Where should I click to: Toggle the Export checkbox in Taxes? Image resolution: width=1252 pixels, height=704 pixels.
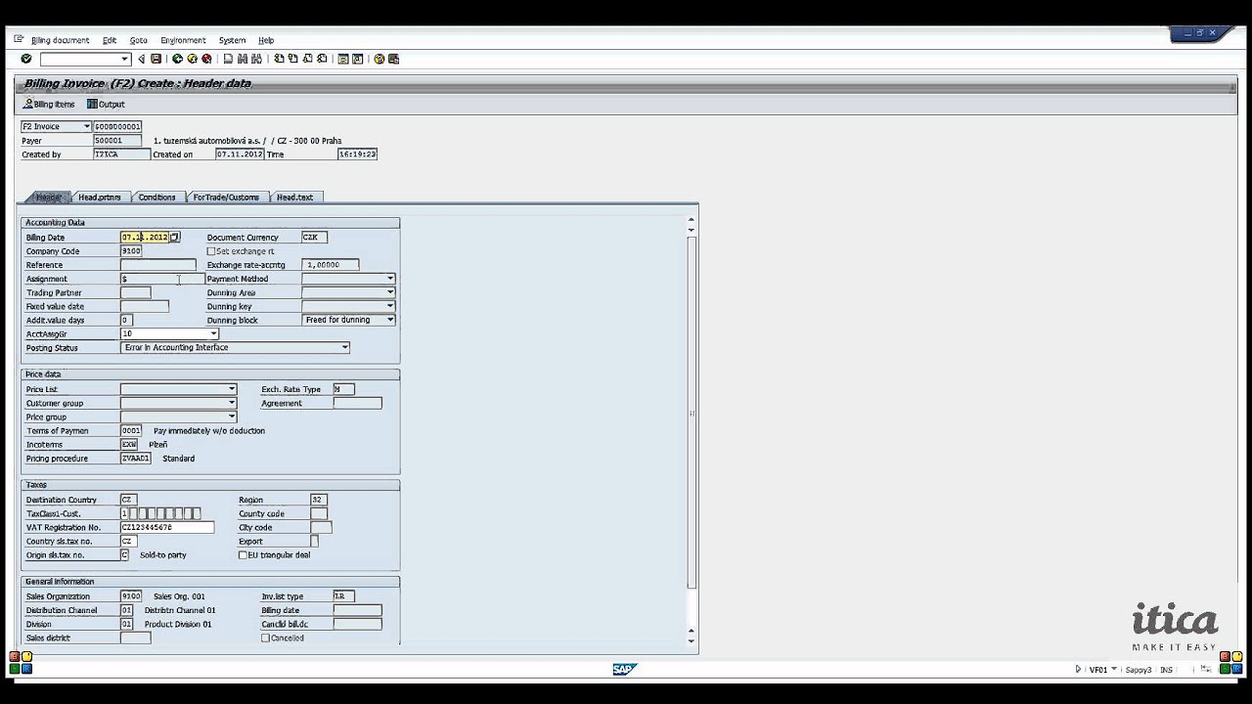click(314, 541)
